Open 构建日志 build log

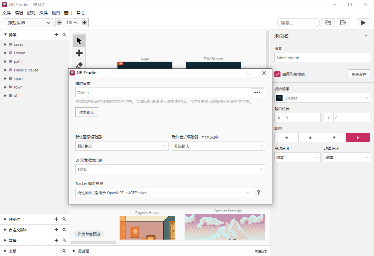pyautogui.click(x=261, y=251)
